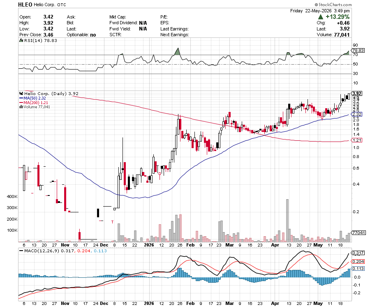Image resolution: width=370 pixels, height=307 pixels.
Task: Click the +13.29% percent change value
Action: (338, 17)
